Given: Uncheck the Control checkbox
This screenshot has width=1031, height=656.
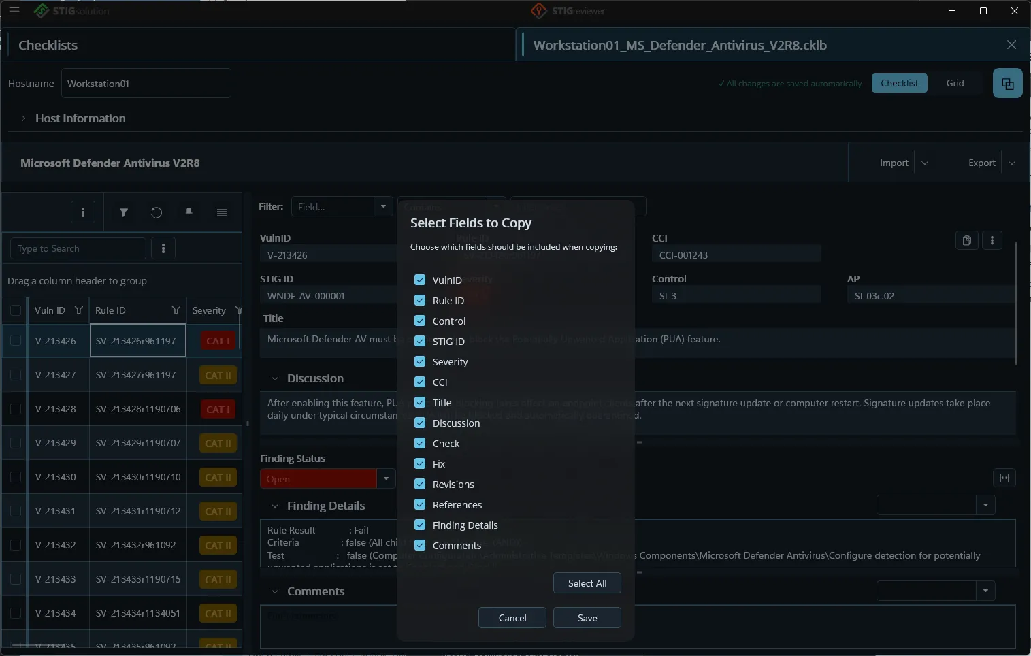Looking at the screenshot, I should coord(420,321).
